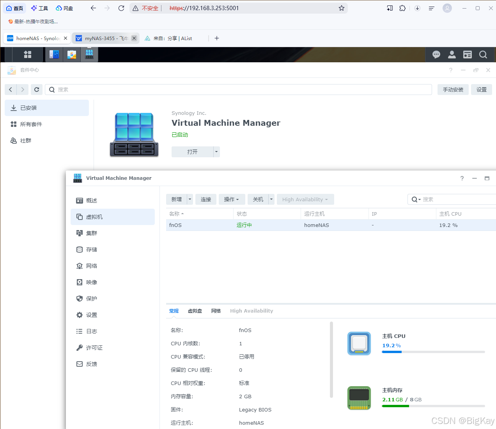This screenshot has height=429, width=496.
Task: Click the host memory usage progress bar
Action: (434, 406)
